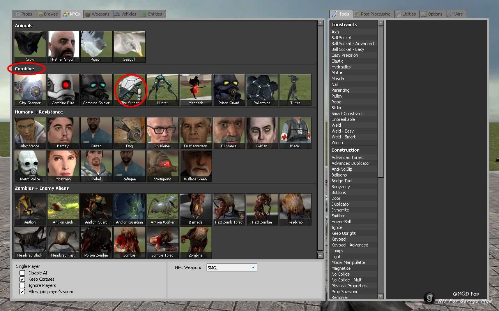Spawn Alyx Vance
The image size is (499, 311).
pyautogui.click(x=30, y=133)
